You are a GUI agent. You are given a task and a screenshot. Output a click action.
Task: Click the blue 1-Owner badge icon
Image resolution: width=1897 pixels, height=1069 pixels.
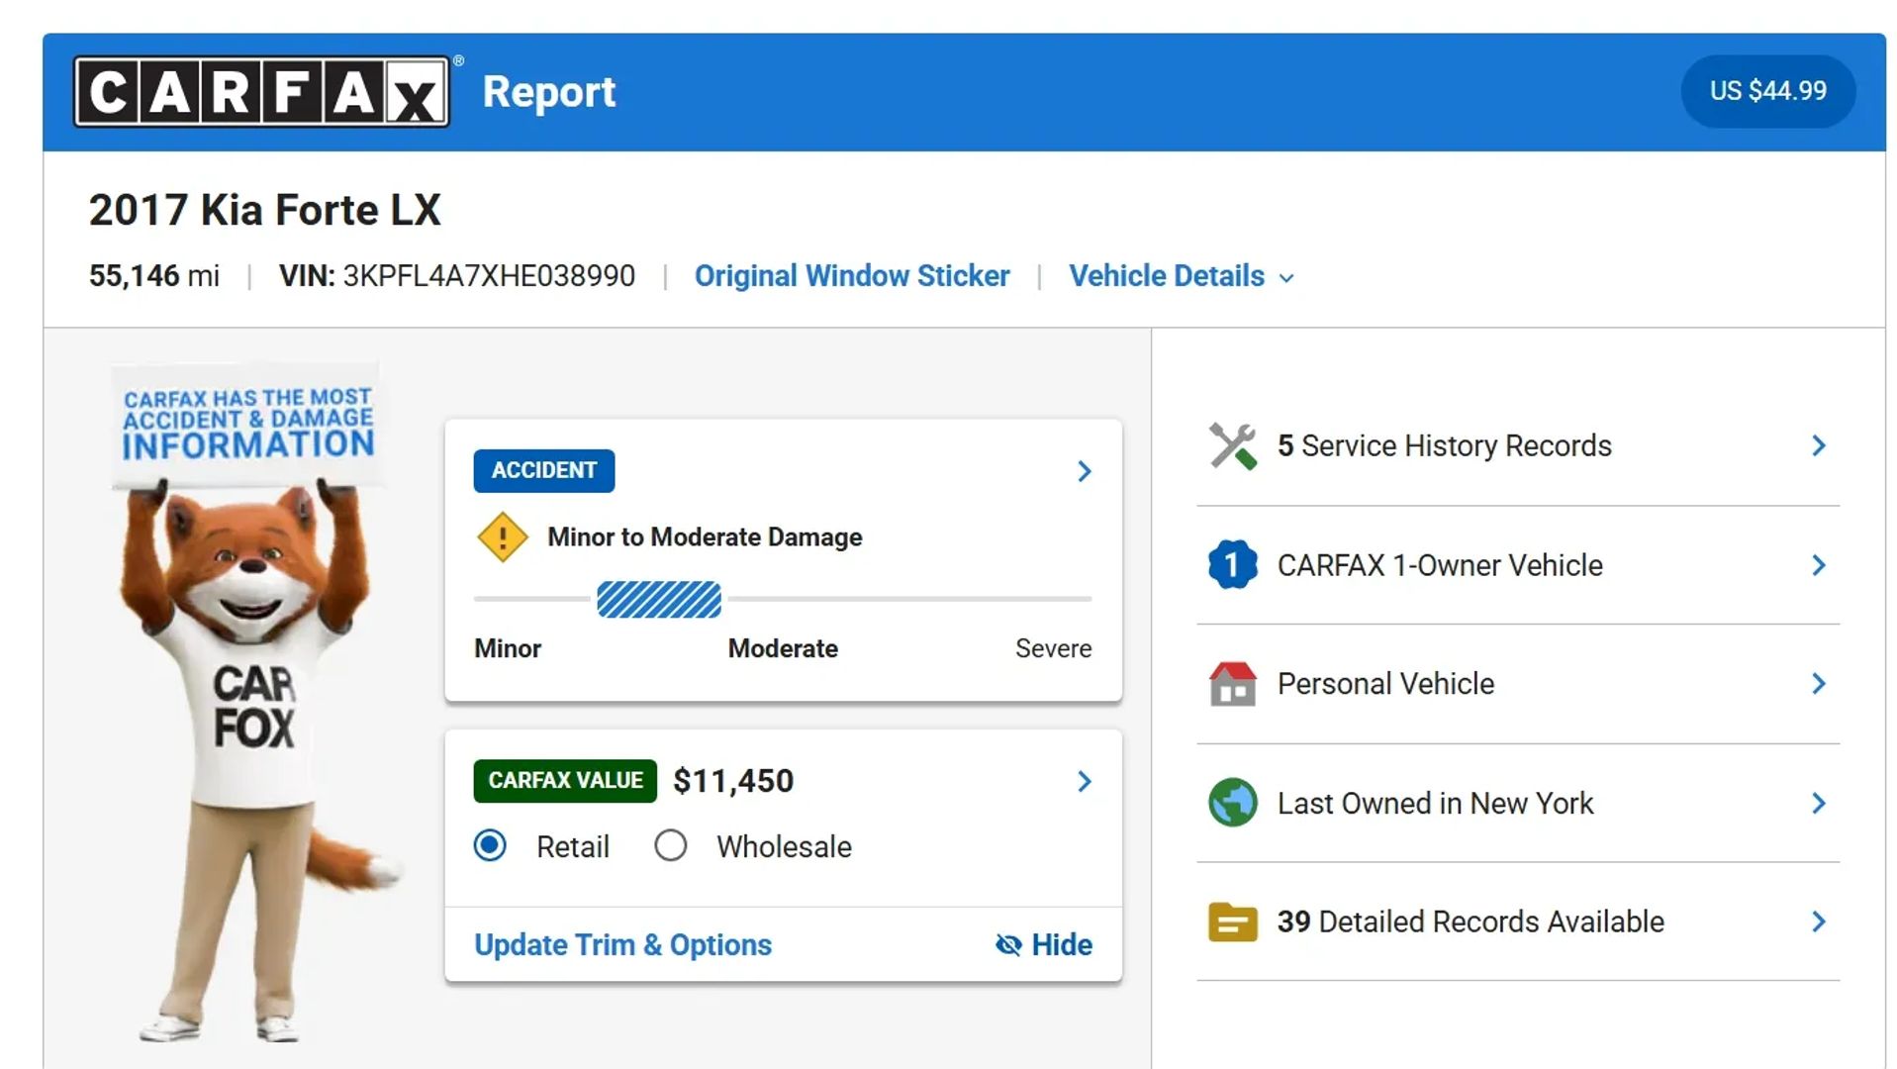click(1232, 565)
